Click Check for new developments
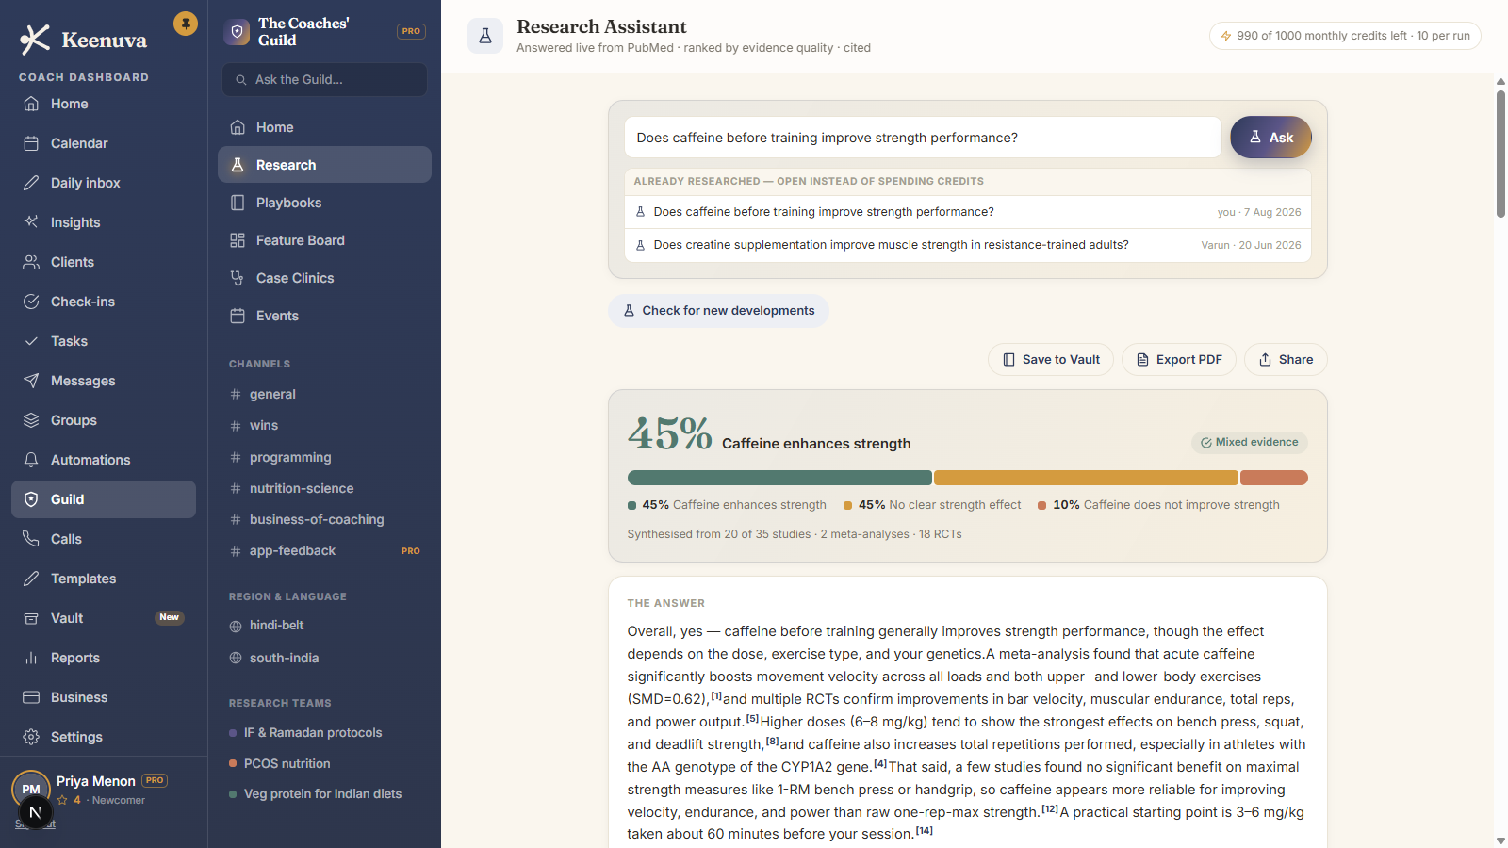 tap(718, 311)
